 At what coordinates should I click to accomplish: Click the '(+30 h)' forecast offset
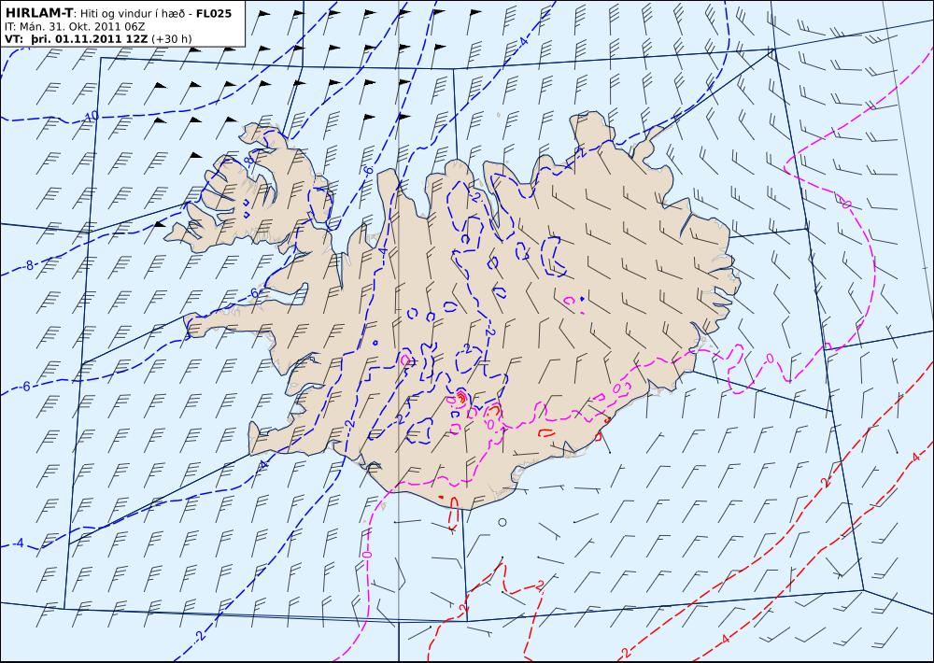tap(172, 38)
